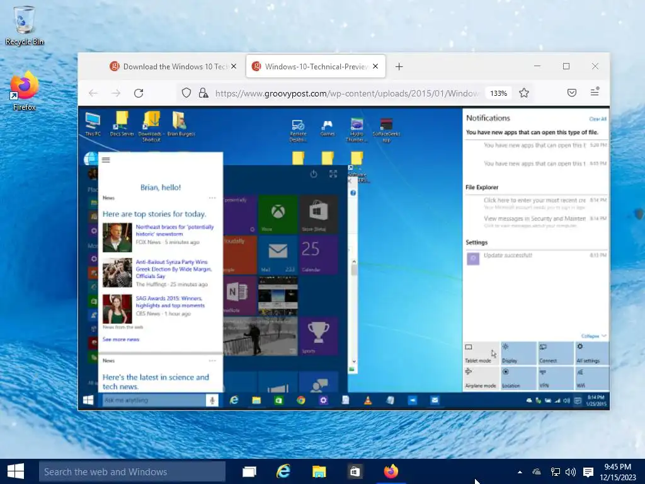Screen dimensions: 645x484
Task: Launch Internet Explorer from host taskbar
Action: click(x=283, y=471)
